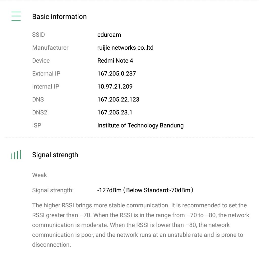Select Institute of Technology Bandung ISP value

pos(140,125)
